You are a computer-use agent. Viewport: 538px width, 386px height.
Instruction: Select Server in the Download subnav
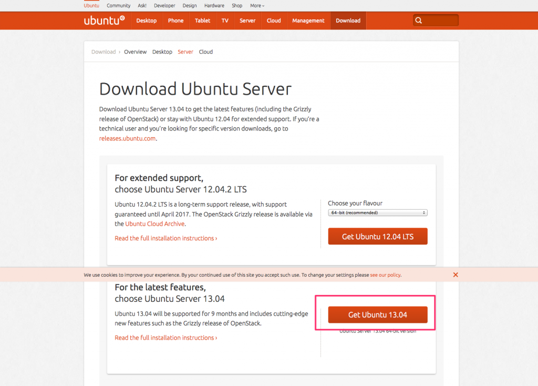pyautogui.click(x=185, y=52)
